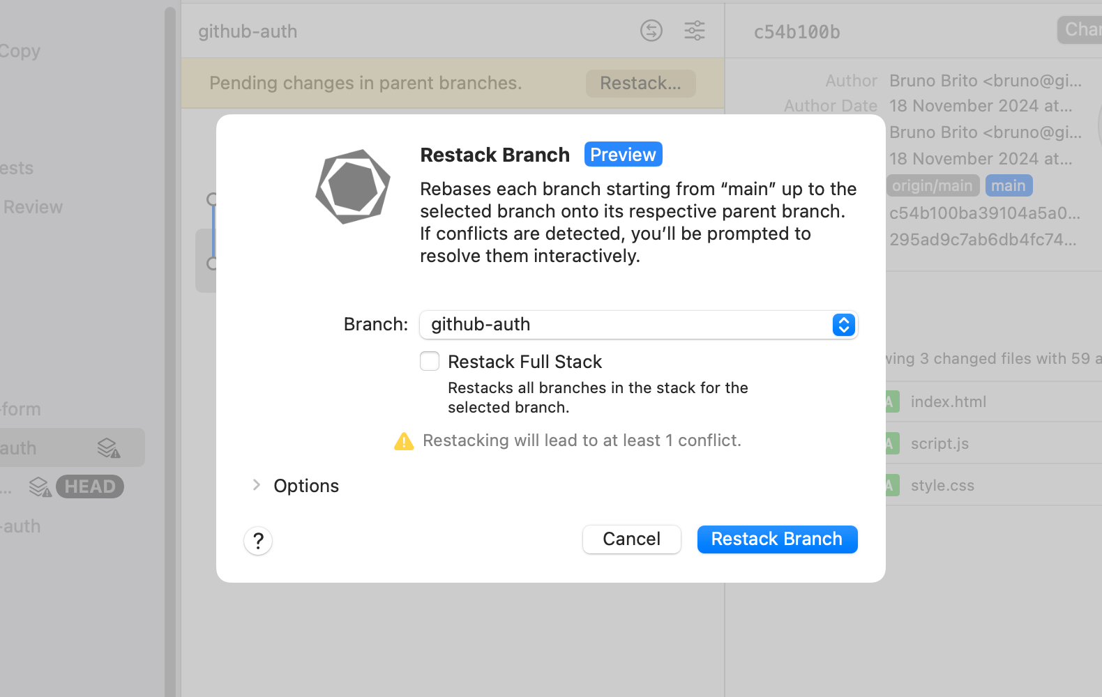
Task: Expand the Options disclosure chevron
Action: pos(256,485)
